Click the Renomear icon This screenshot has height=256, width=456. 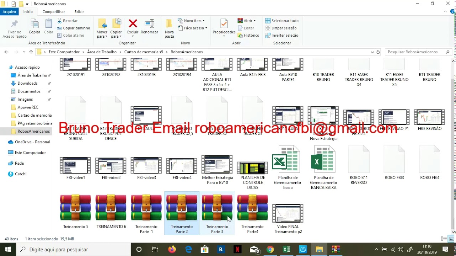pos(149,23)
